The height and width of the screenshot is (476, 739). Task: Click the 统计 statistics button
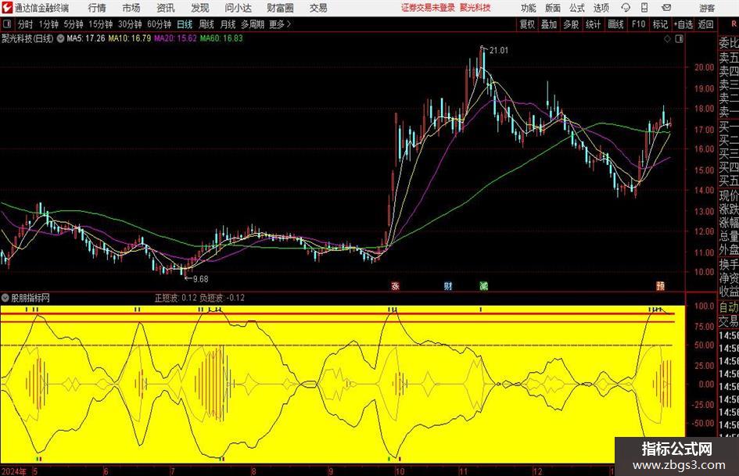coord(593,24)
